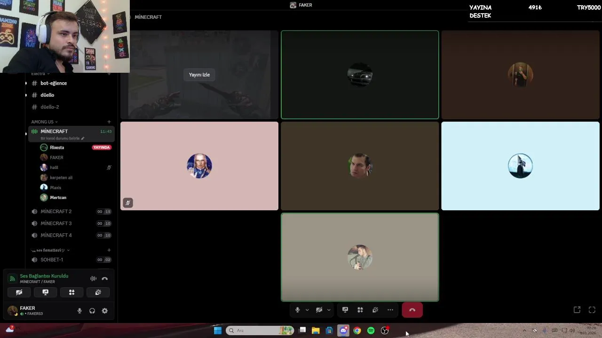Toggle microphone mute in call controls bar
The height and width of the screenshot is (338, 602).
tap(297, 310)
